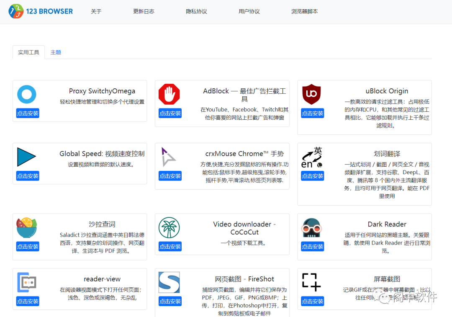
Task: Install Global Speed via 点击安装
Action: (28, 175)
